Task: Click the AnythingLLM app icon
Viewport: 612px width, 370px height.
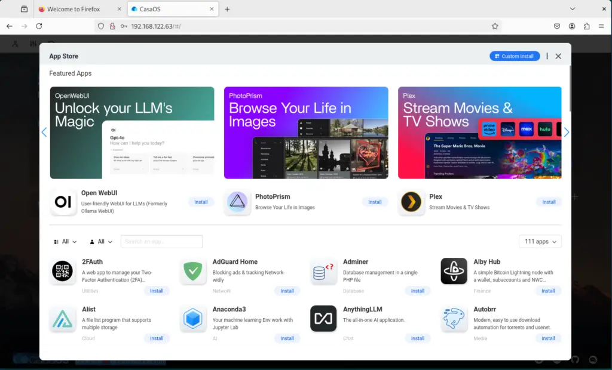Action: pyautogui.click(x=323, y=319)
